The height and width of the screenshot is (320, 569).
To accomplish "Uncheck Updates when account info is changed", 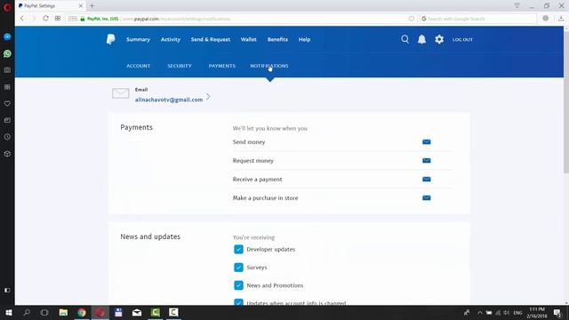I will (238, 302).
